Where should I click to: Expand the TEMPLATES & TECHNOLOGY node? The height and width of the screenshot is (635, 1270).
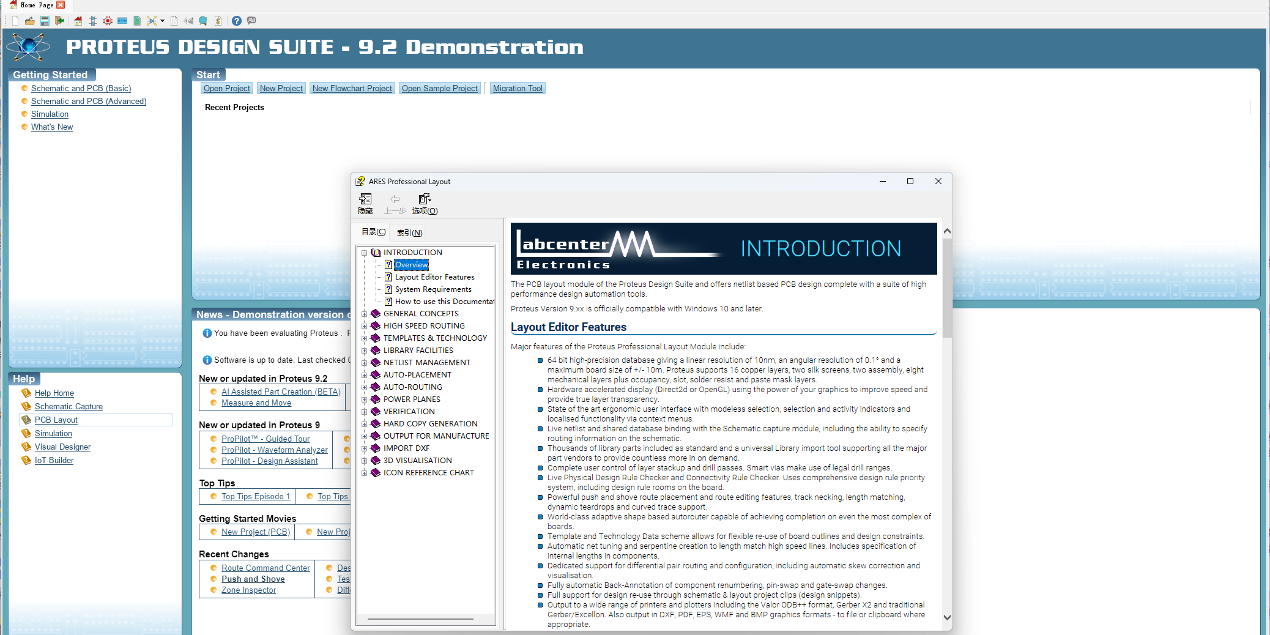coord(365,338)
